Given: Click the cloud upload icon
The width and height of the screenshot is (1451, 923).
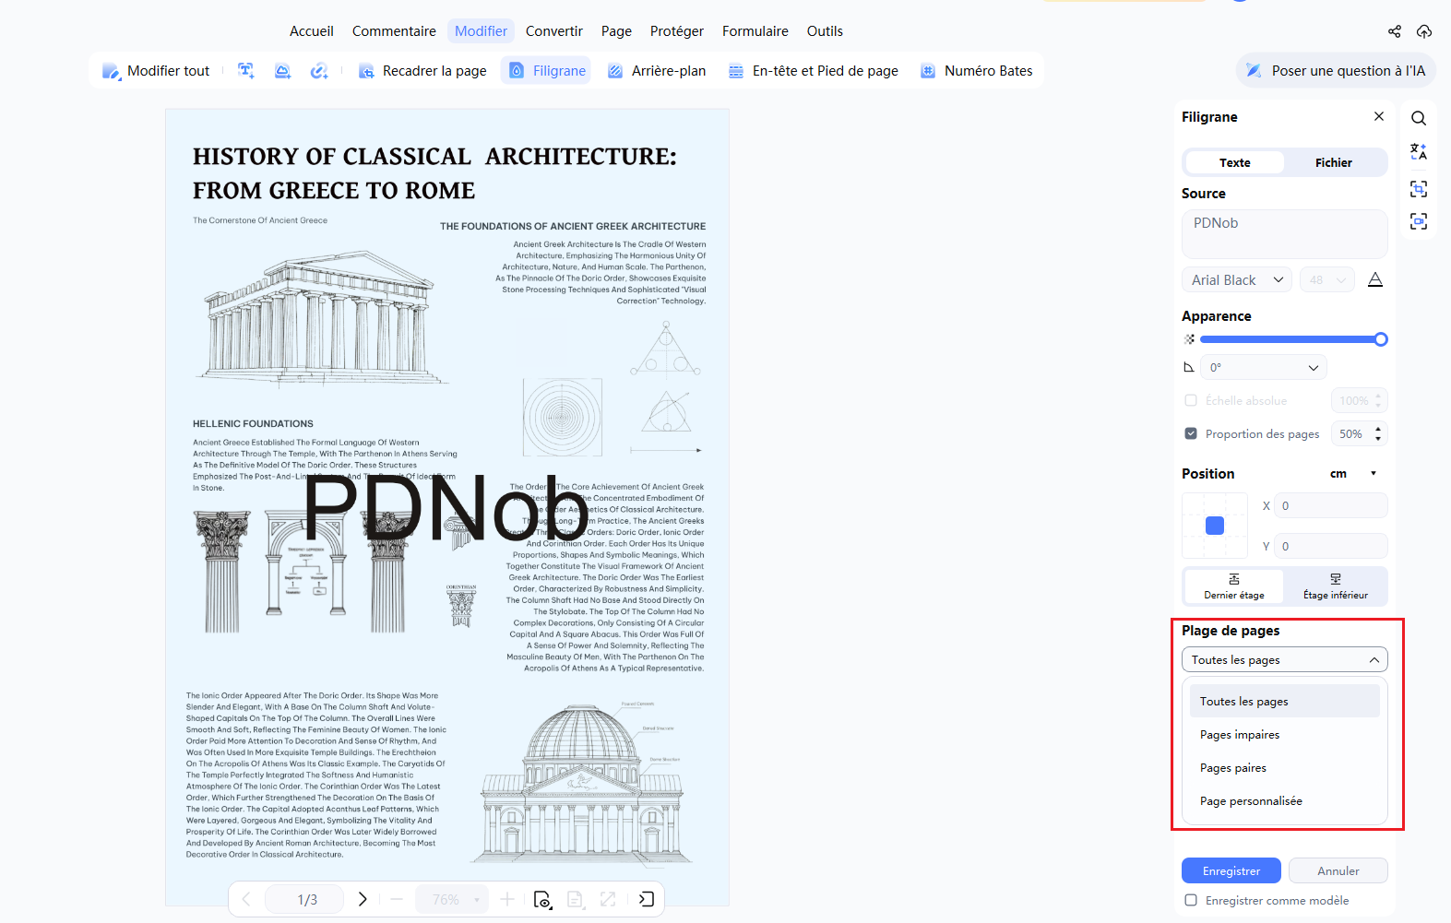Looking at the screenshot, I should coord(1424,31).
